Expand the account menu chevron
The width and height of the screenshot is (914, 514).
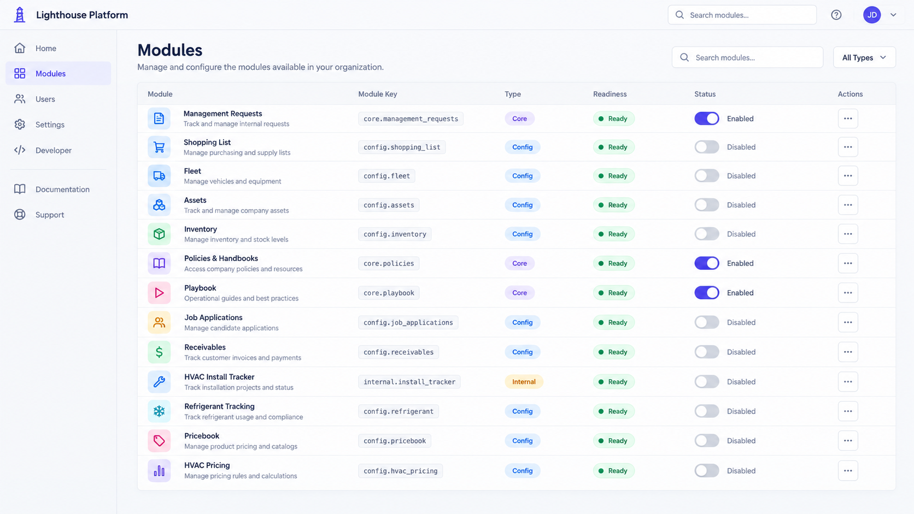pyautogui.click(x=893, y=15)
